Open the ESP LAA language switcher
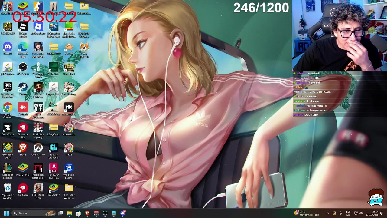The image size is (387, 218). point(348,213)
